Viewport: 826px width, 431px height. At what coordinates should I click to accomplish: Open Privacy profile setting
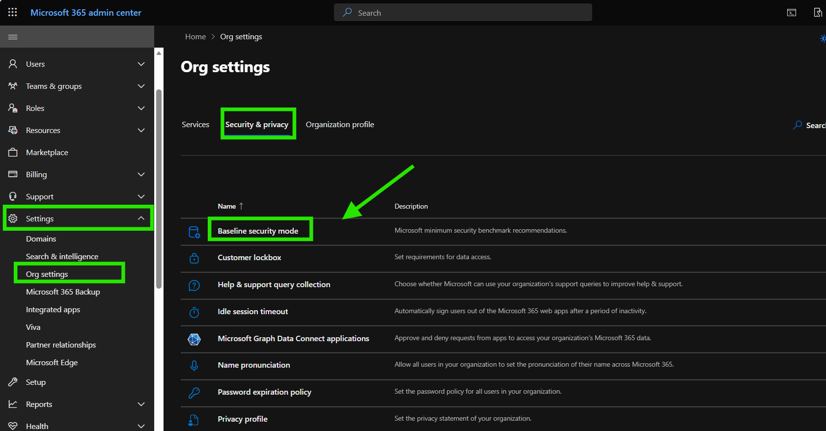coord(243,419)
